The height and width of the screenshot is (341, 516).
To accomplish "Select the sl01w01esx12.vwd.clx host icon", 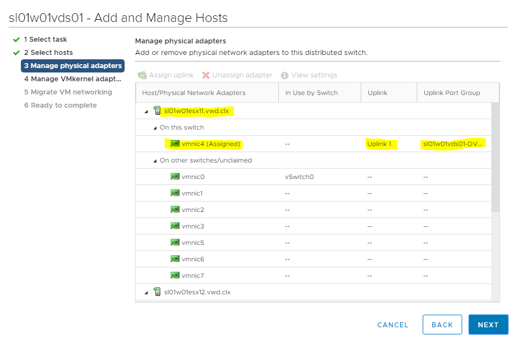I will pos(158,292).
